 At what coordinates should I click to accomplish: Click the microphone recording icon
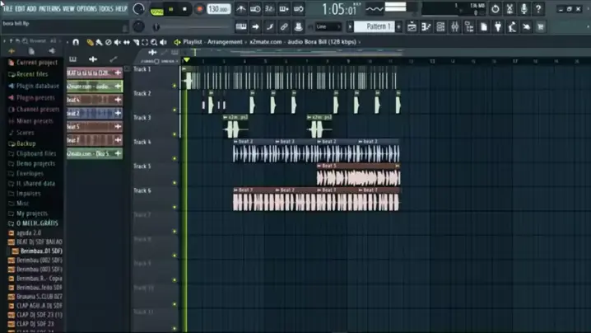point(525,9)
